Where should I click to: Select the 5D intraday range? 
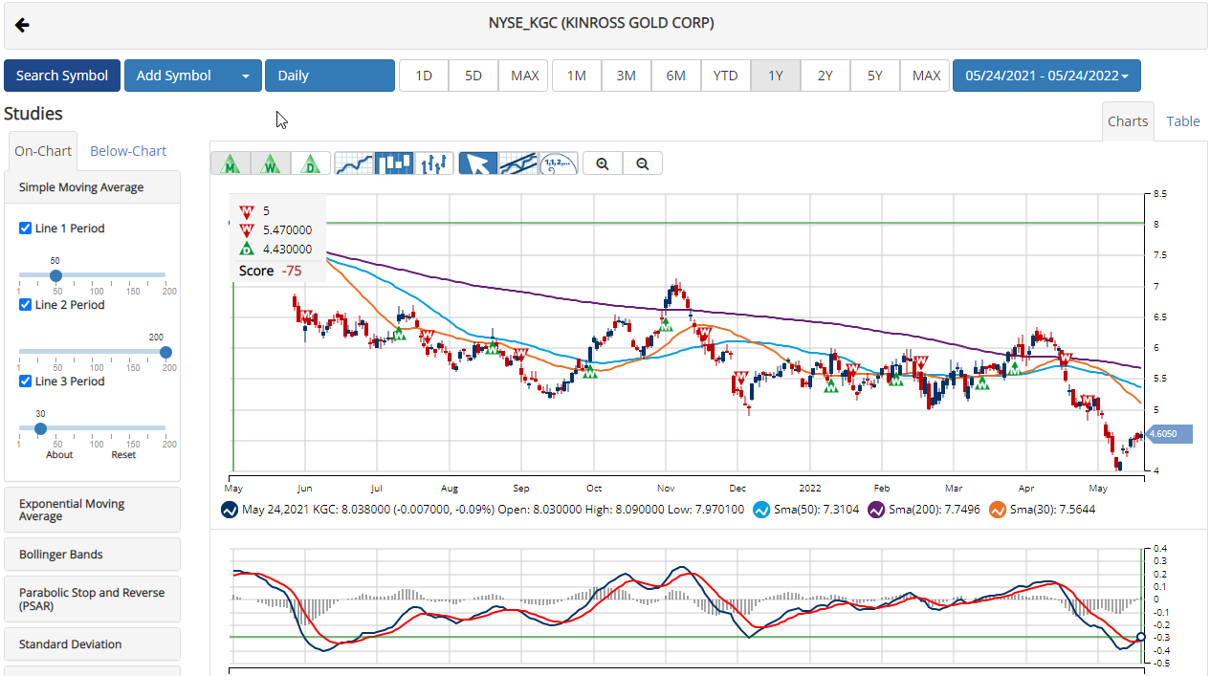(473, 76)
